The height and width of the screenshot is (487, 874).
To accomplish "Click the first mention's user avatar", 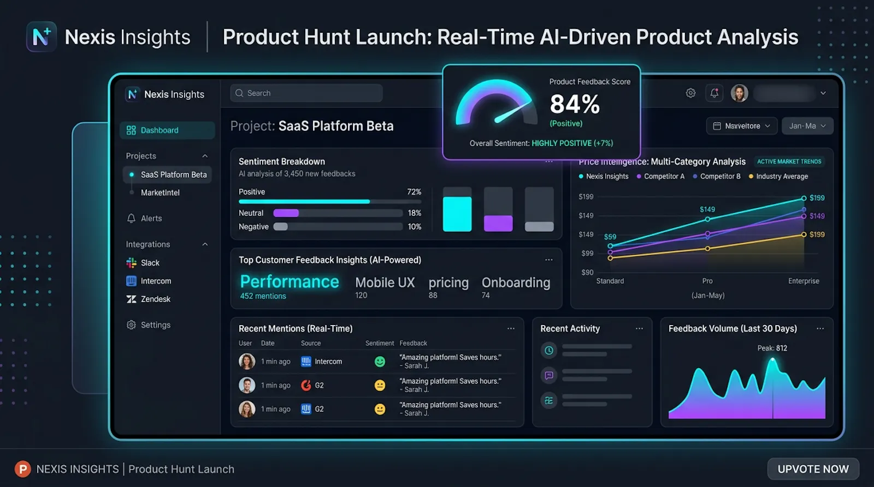I will (x=247, y=361).
